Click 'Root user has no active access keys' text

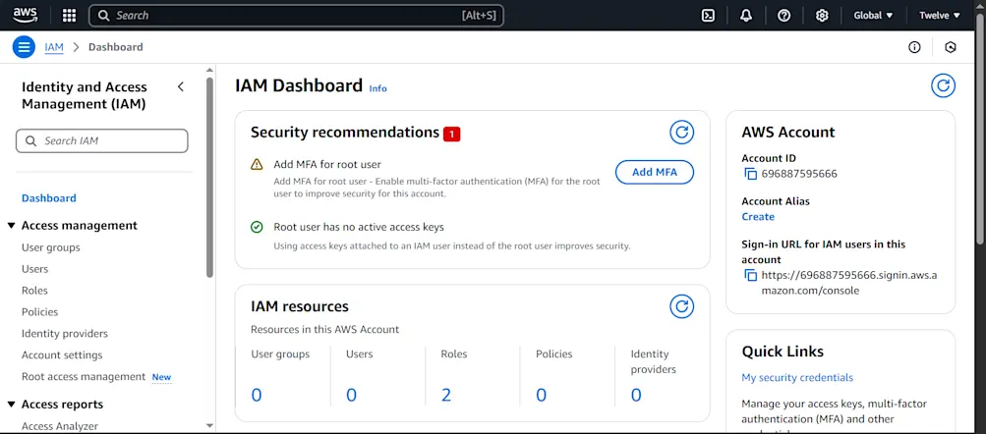point(359,227)
